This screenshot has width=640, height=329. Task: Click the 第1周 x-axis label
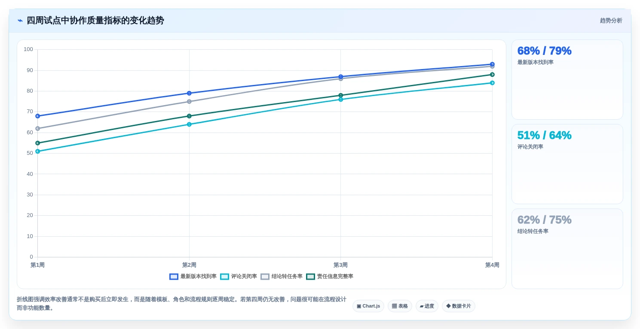[37, 265]
